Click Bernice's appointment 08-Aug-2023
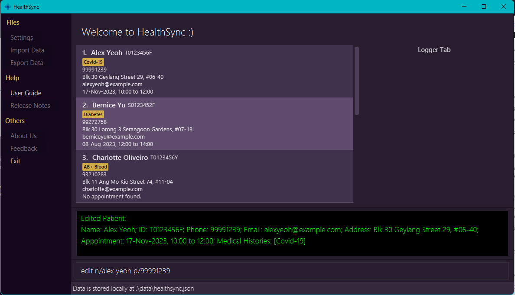The image size is (515, 295). click(x=117, y=144)
